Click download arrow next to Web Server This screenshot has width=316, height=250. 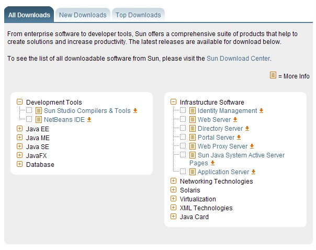[235, 119]
